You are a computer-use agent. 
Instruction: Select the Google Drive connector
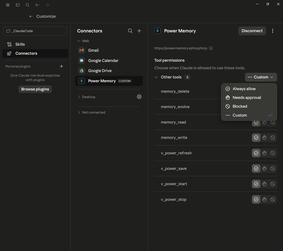tap(109, 71)
